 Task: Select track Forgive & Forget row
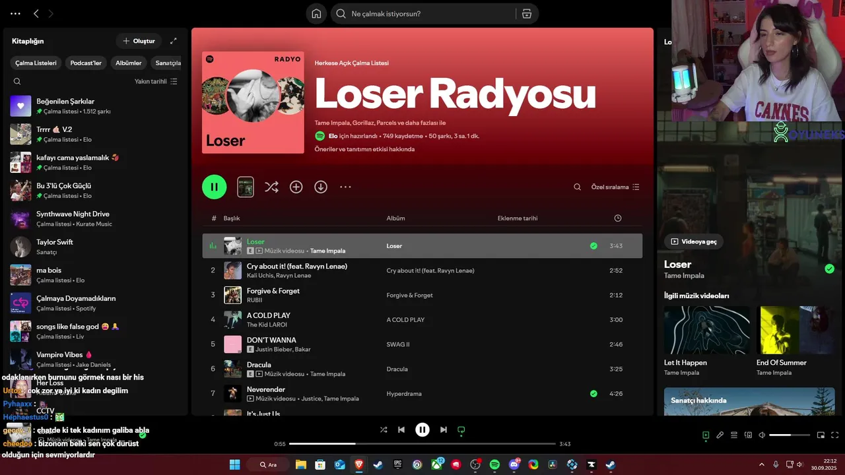[x=422, y=295]
